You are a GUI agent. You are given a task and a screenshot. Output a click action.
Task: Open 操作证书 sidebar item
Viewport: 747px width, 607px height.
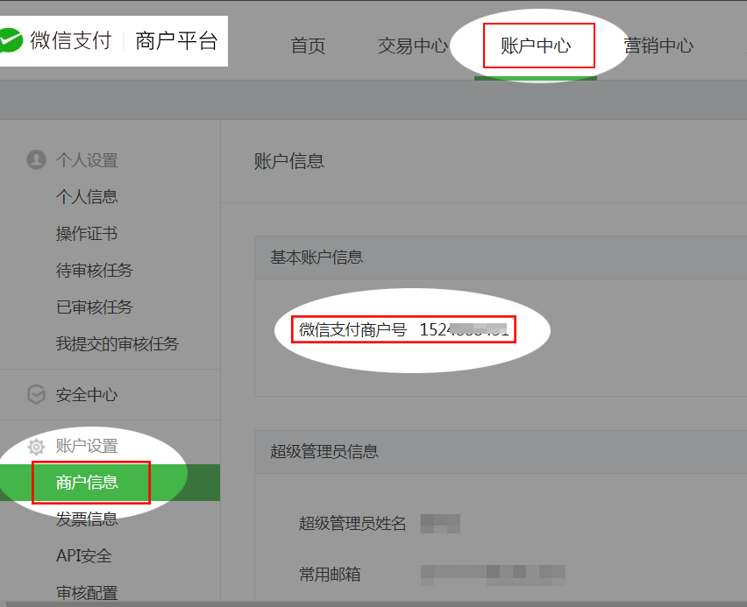(x=87, y=233)
